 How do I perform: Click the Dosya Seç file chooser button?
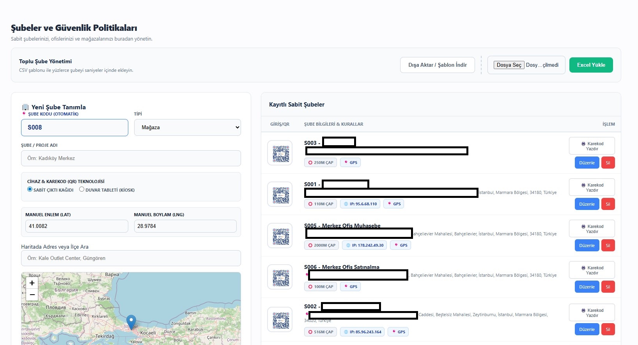(x=509, y=65)
